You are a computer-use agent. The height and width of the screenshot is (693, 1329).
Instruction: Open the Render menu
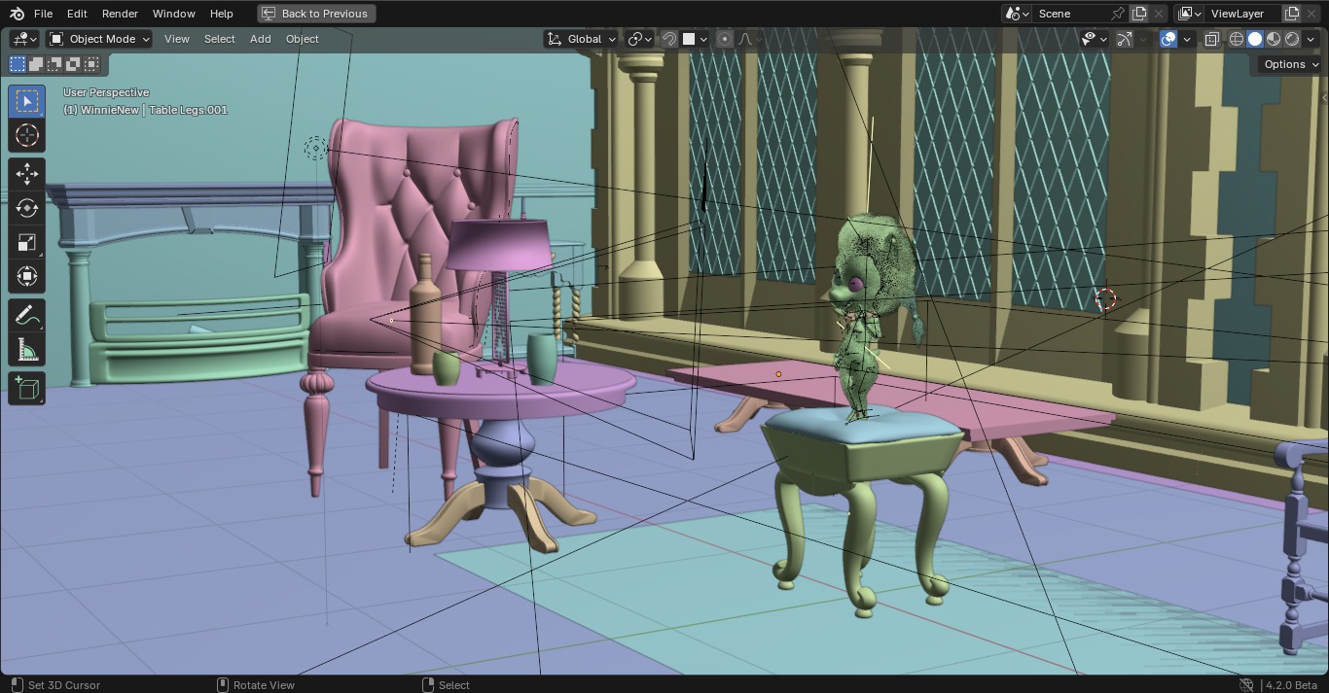(x=120, y=14)
